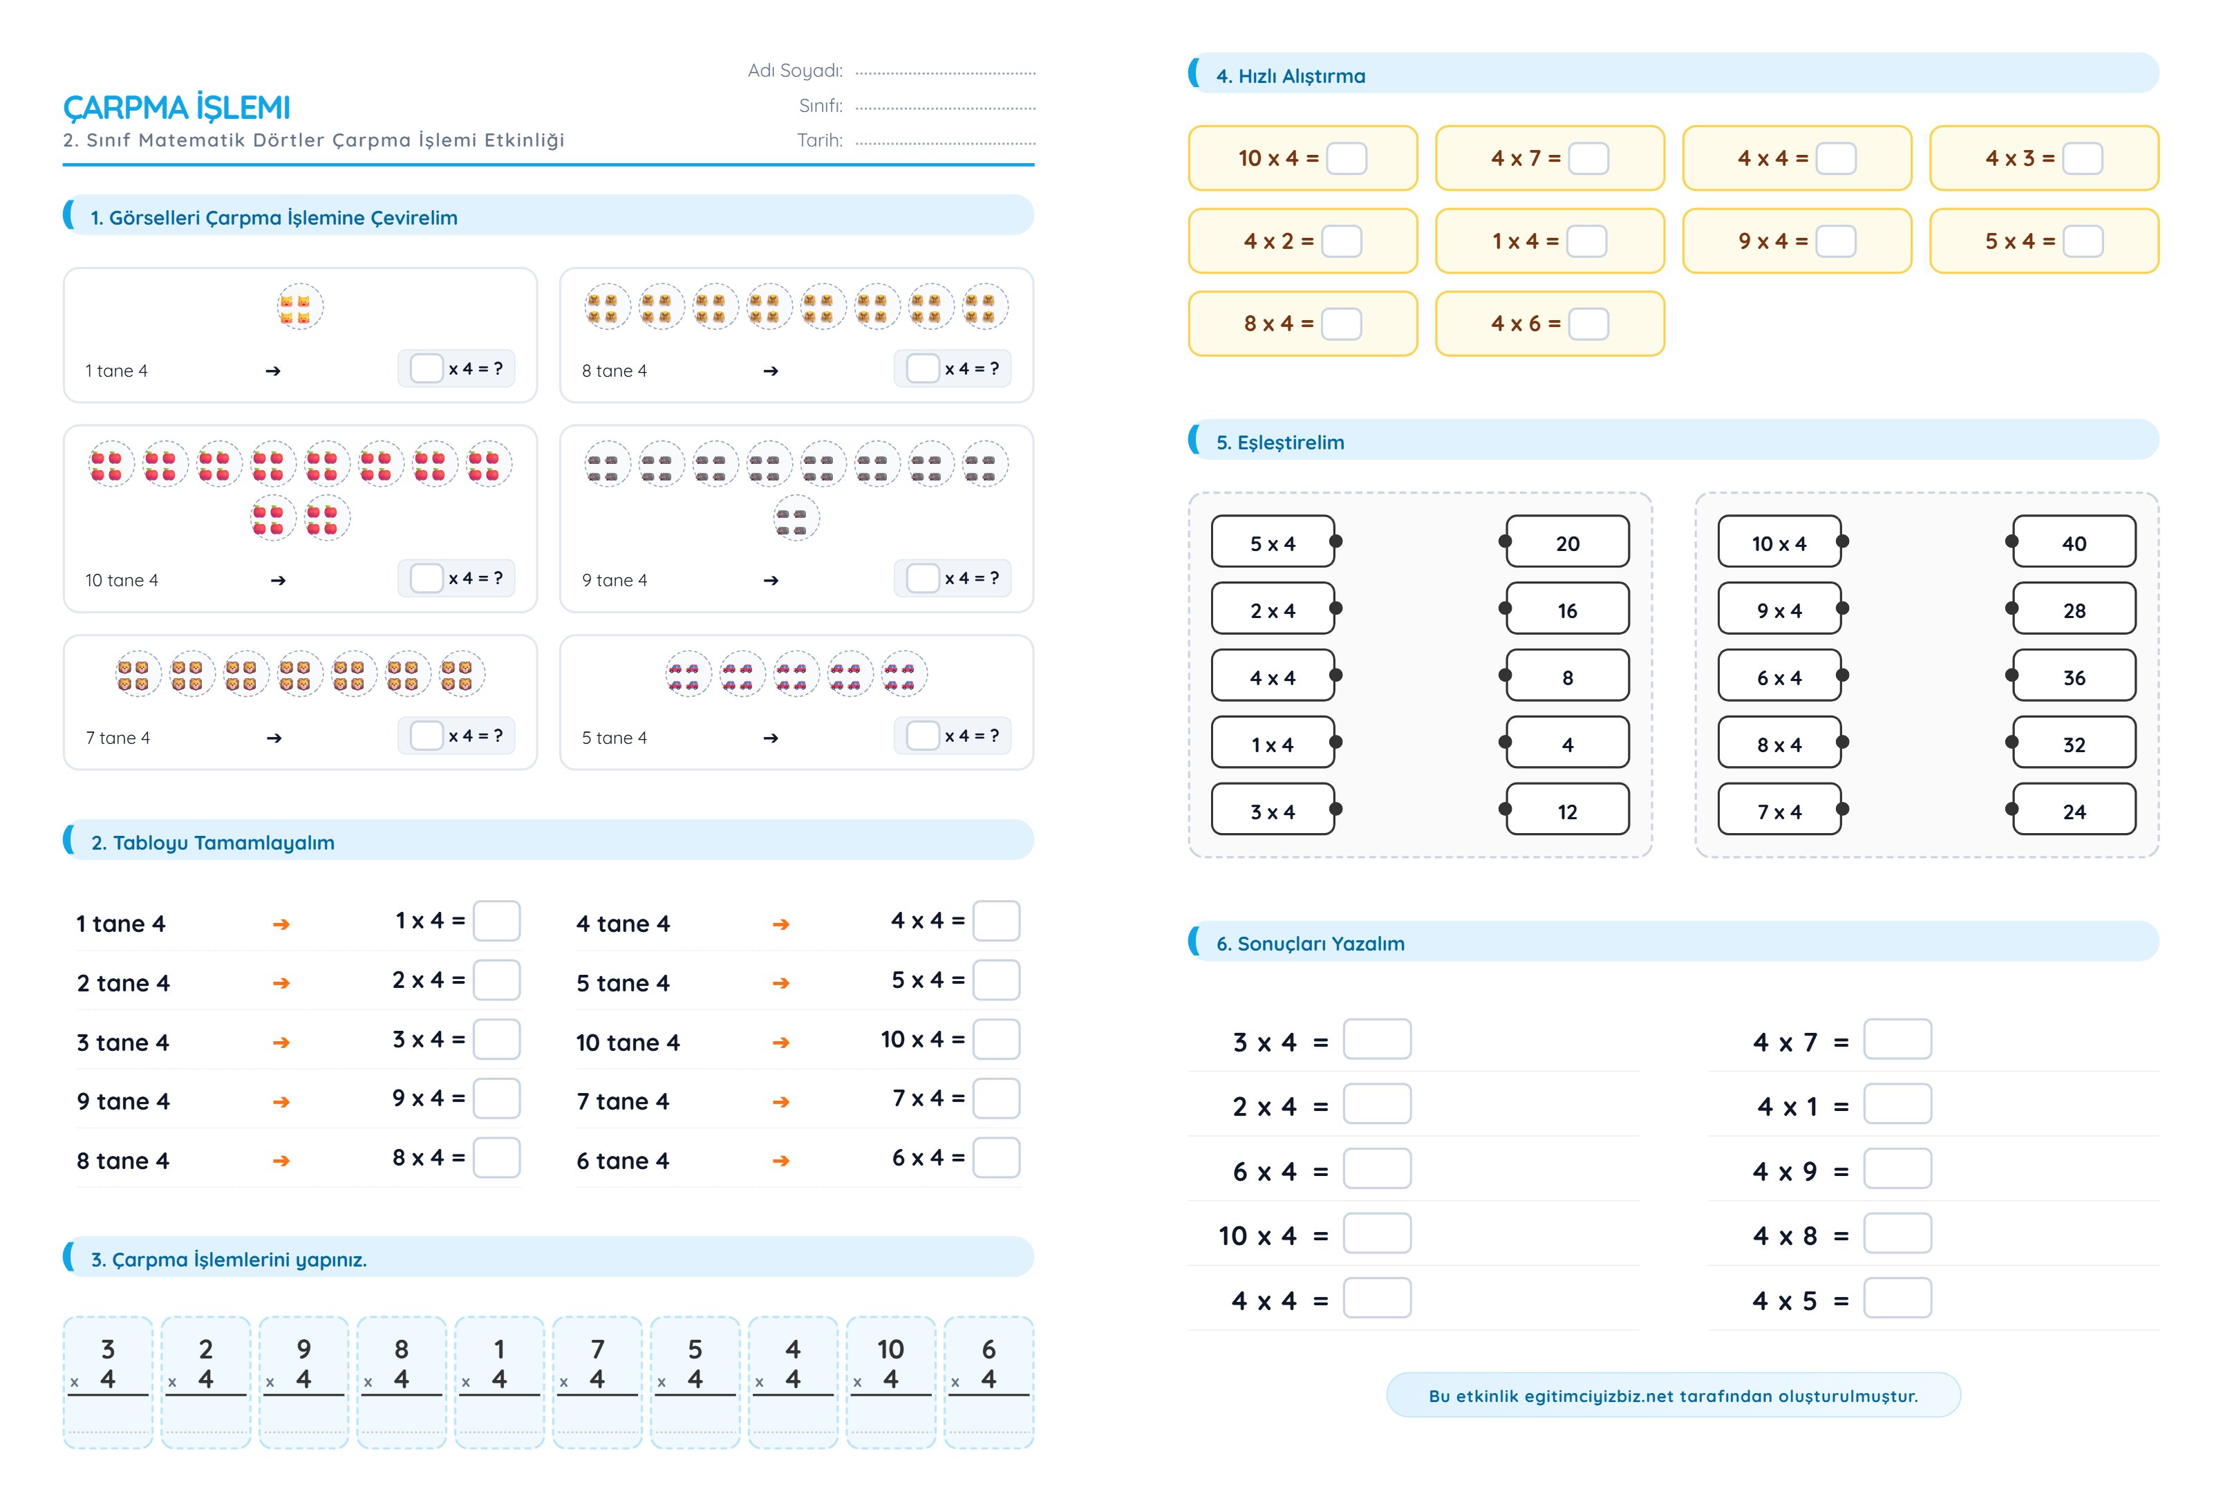The width and height of the screenshot is (2223, 1503).
Task: Click the section header 4. Hızlı Alıştırma
Action: pos(1673,74)
